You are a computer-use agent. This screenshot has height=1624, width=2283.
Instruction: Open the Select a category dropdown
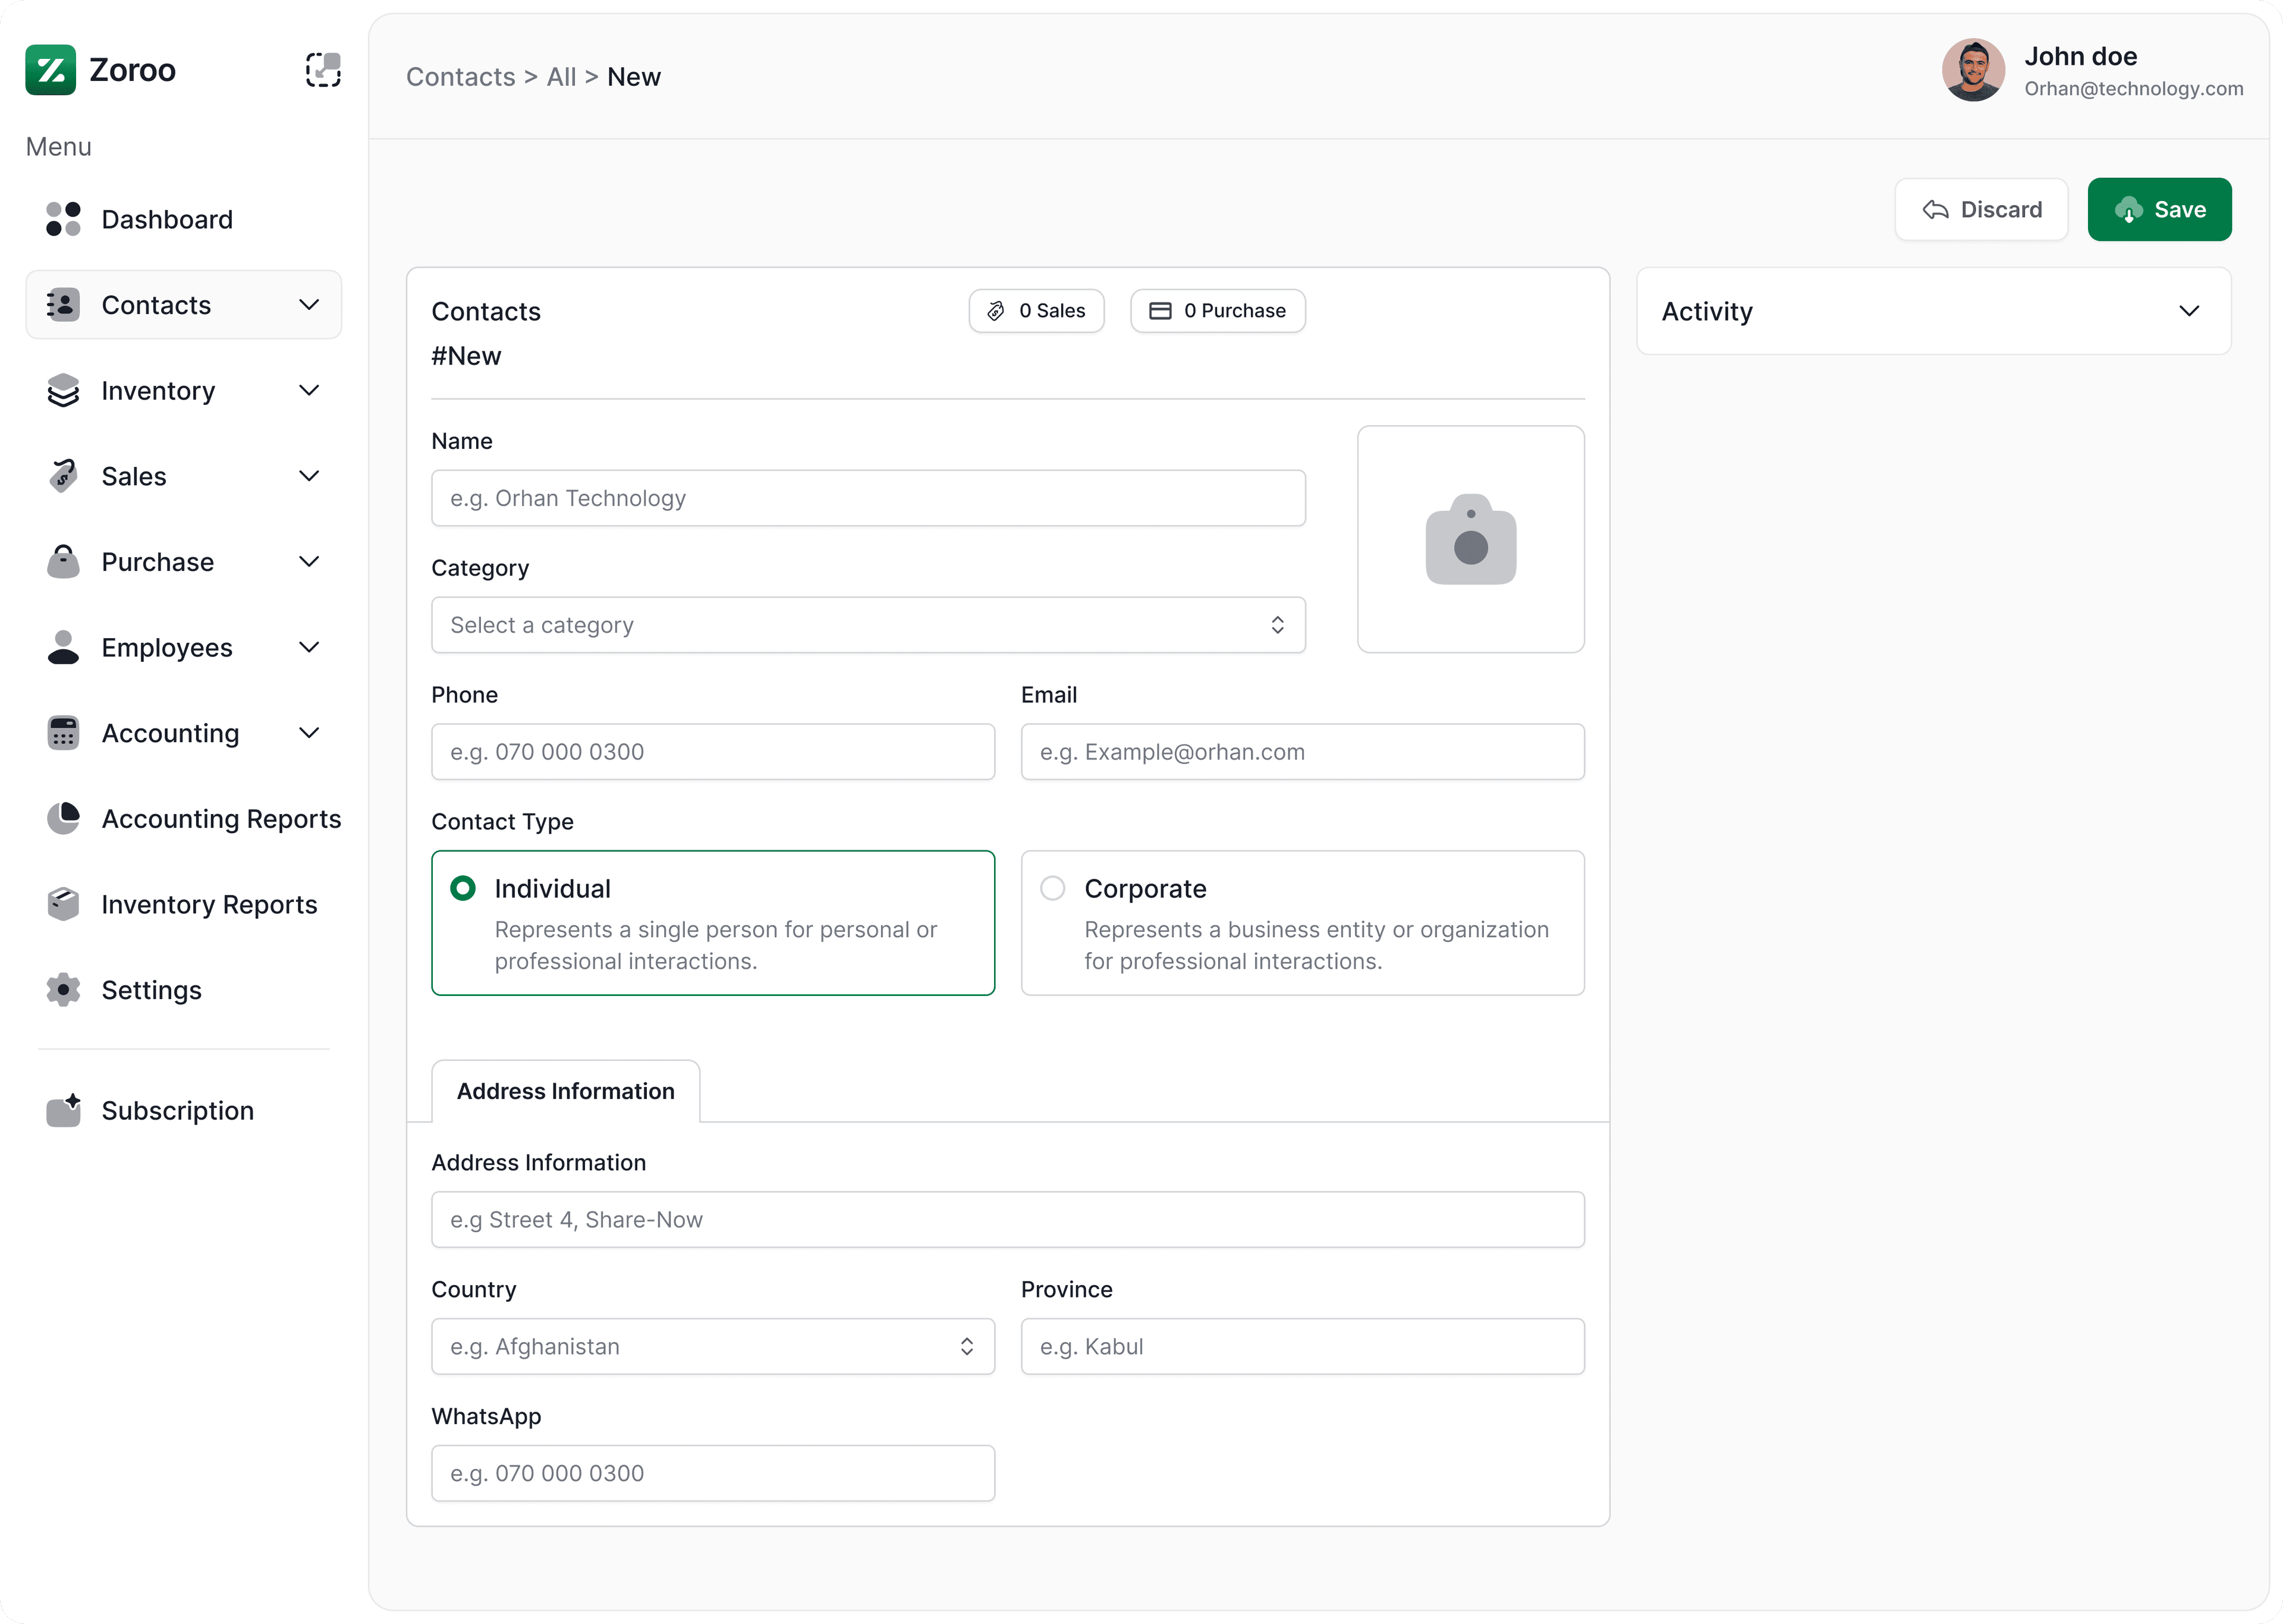coord(867,625)
